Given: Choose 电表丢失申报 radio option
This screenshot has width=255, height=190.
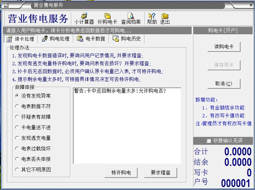Looking at the screenshot, I should [17, 159].
